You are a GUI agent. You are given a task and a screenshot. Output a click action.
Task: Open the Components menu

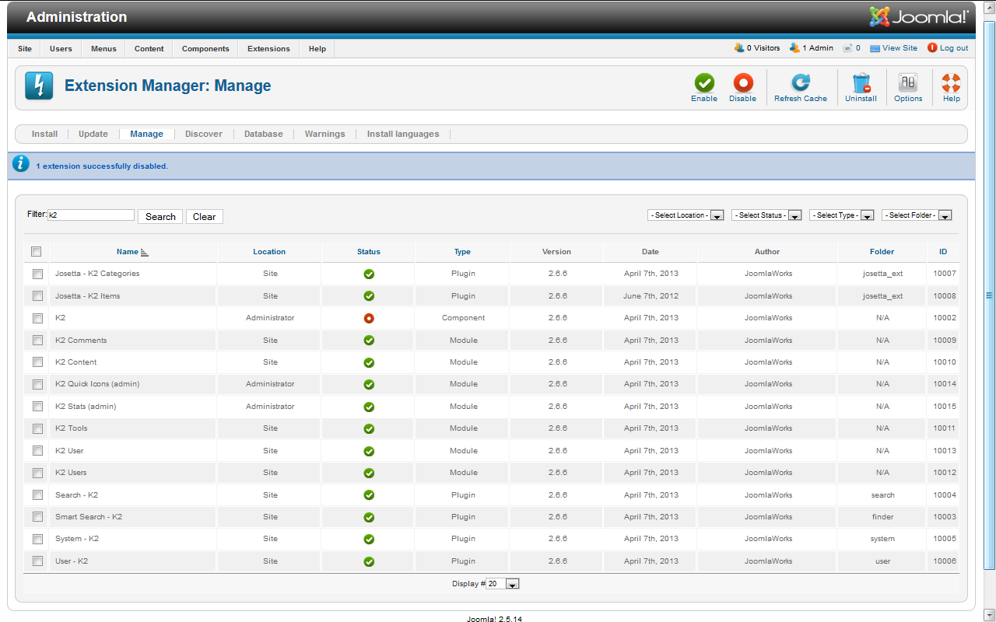205,48
